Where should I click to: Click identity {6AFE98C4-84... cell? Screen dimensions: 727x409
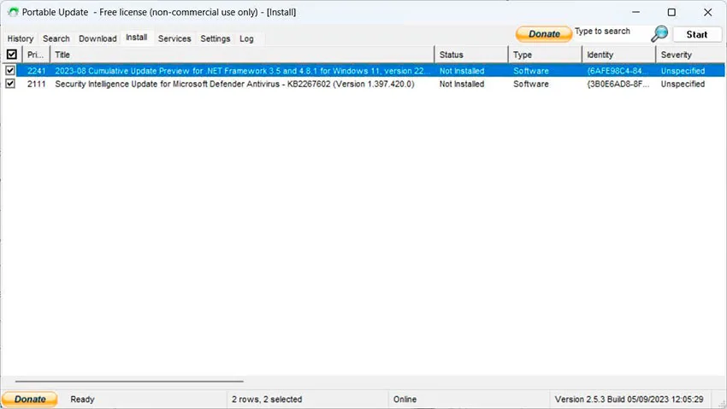click(x=617, y=71)
